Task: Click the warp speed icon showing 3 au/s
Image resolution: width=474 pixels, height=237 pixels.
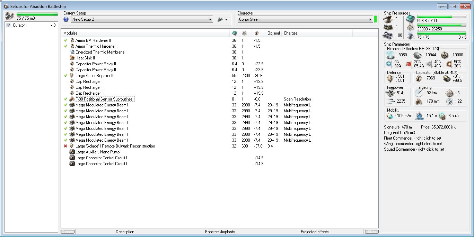Action: click(x=442, y=116)
